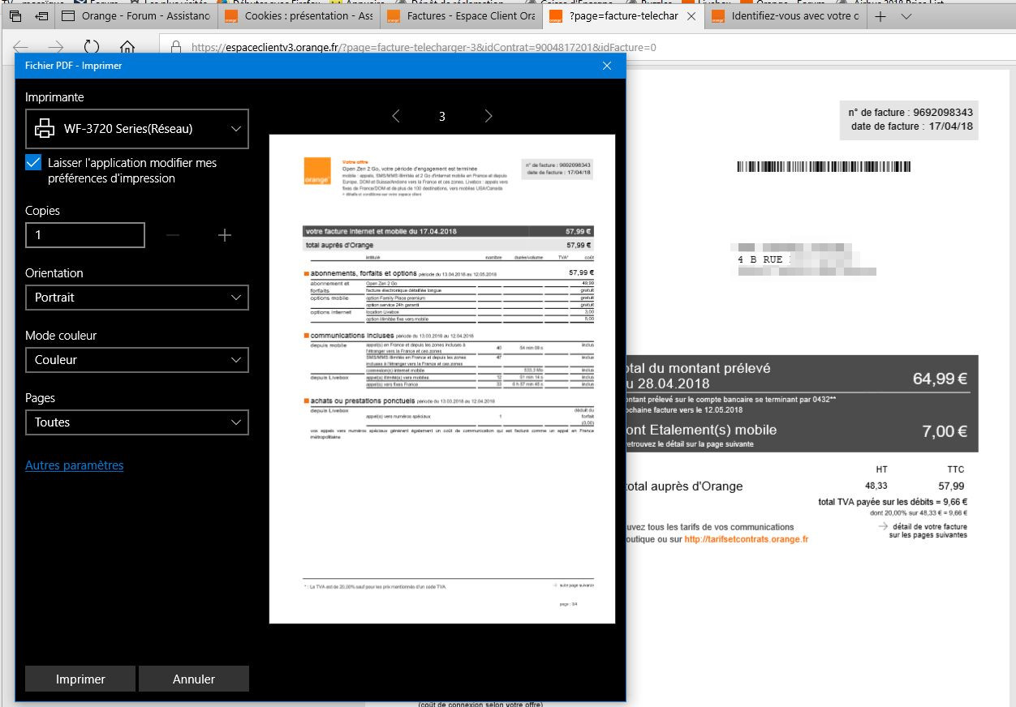Close the ?page=facture-telechar tab

tap(691, 16)
